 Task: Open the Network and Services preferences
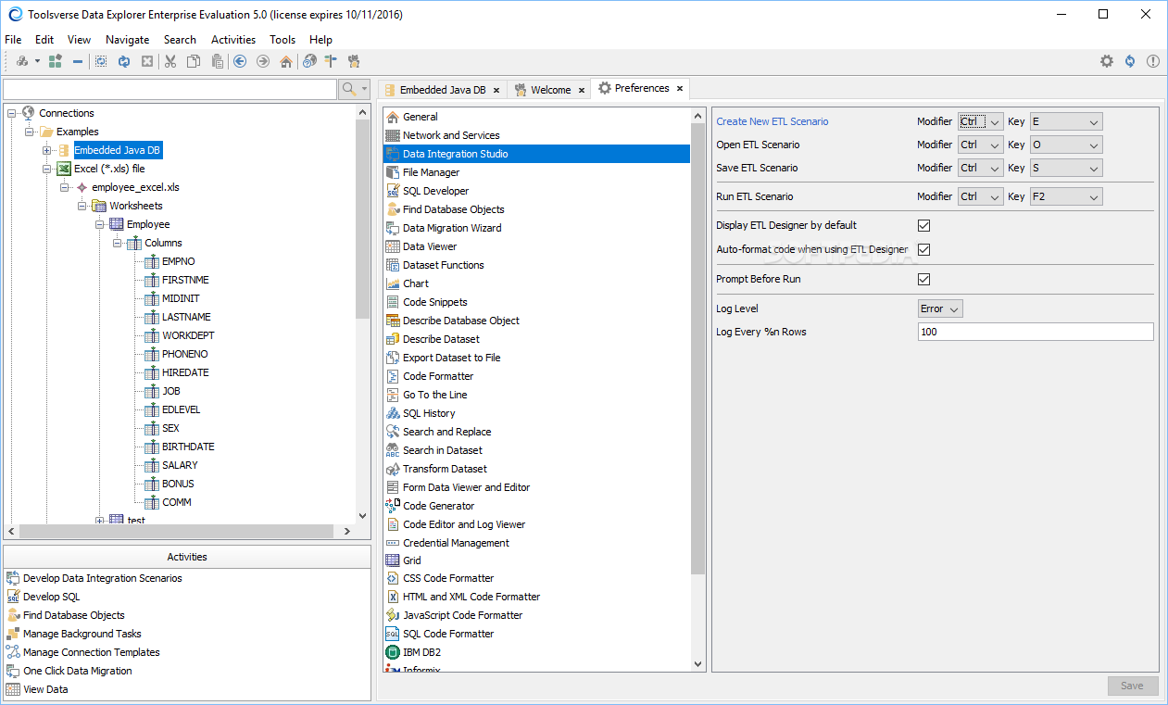(450, 135)
